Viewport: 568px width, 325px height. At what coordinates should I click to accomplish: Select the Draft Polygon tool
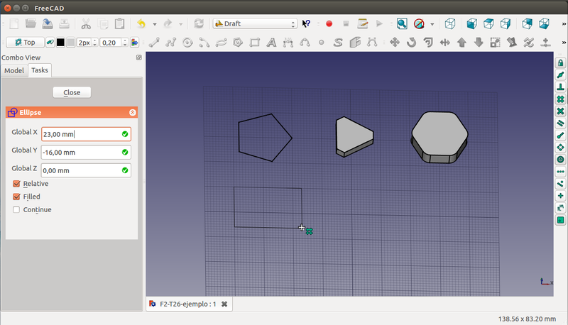click(x=238, y=42)
